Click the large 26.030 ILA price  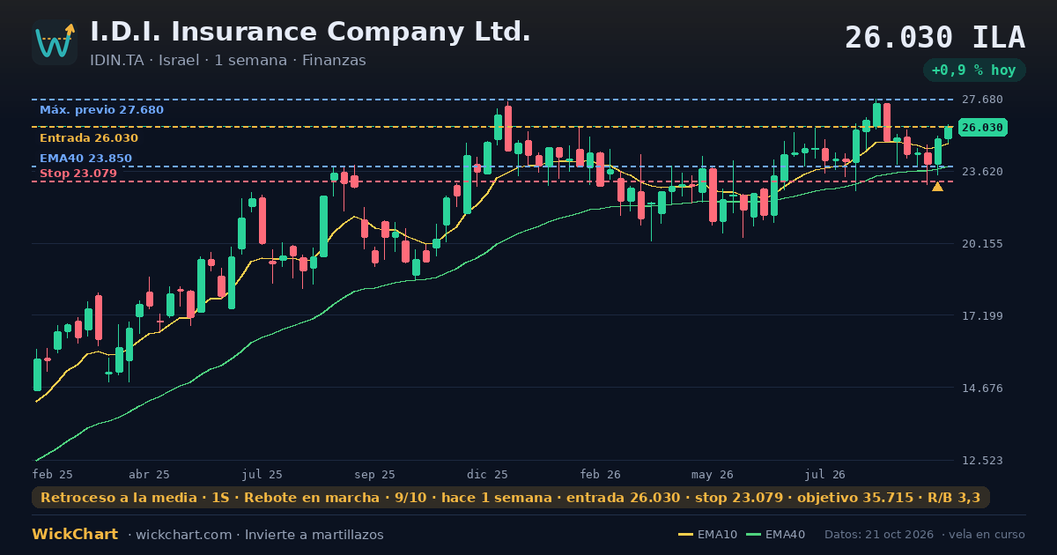point(935,38)
